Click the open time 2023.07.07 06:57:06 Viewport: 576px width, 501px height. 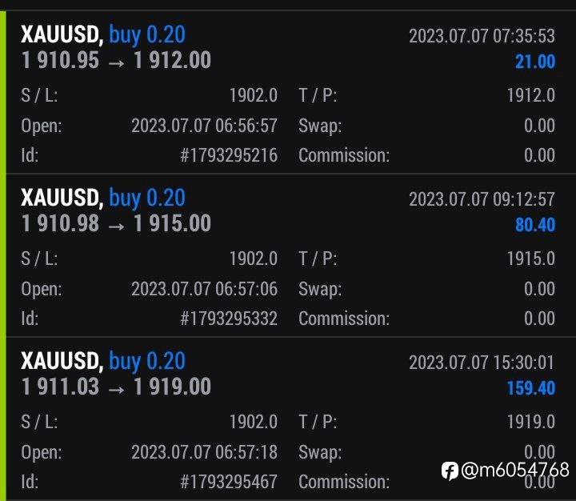[x=204, y=289]
